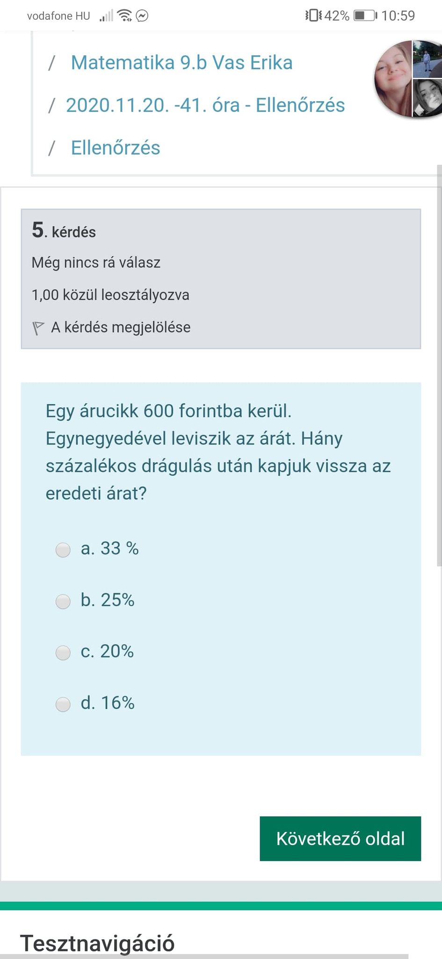442x959 pixels.
Task: Tap the mobile signal strength icon
Action: 106,16
